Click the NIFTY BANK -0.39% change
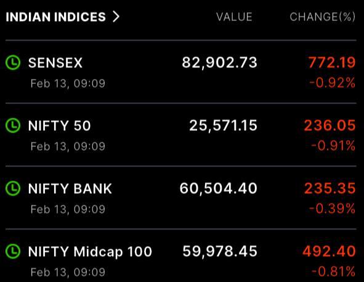364x282 pixels. (x=333, y=209)
